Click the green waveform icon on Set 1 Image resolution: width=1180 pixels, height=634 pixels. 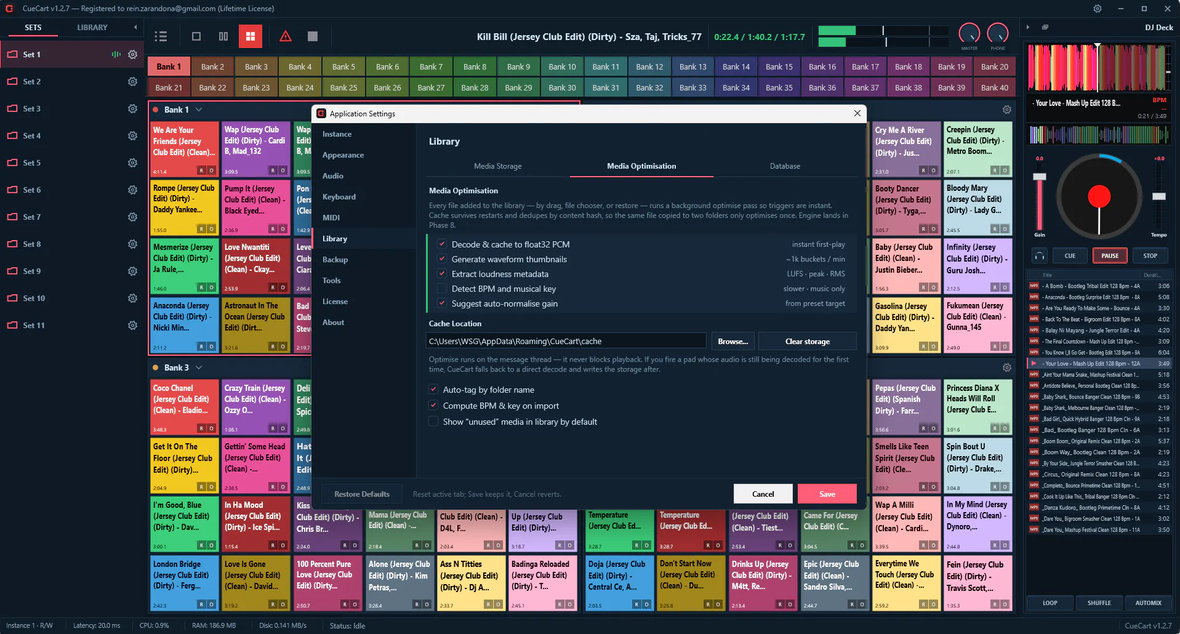click(116, 55)
